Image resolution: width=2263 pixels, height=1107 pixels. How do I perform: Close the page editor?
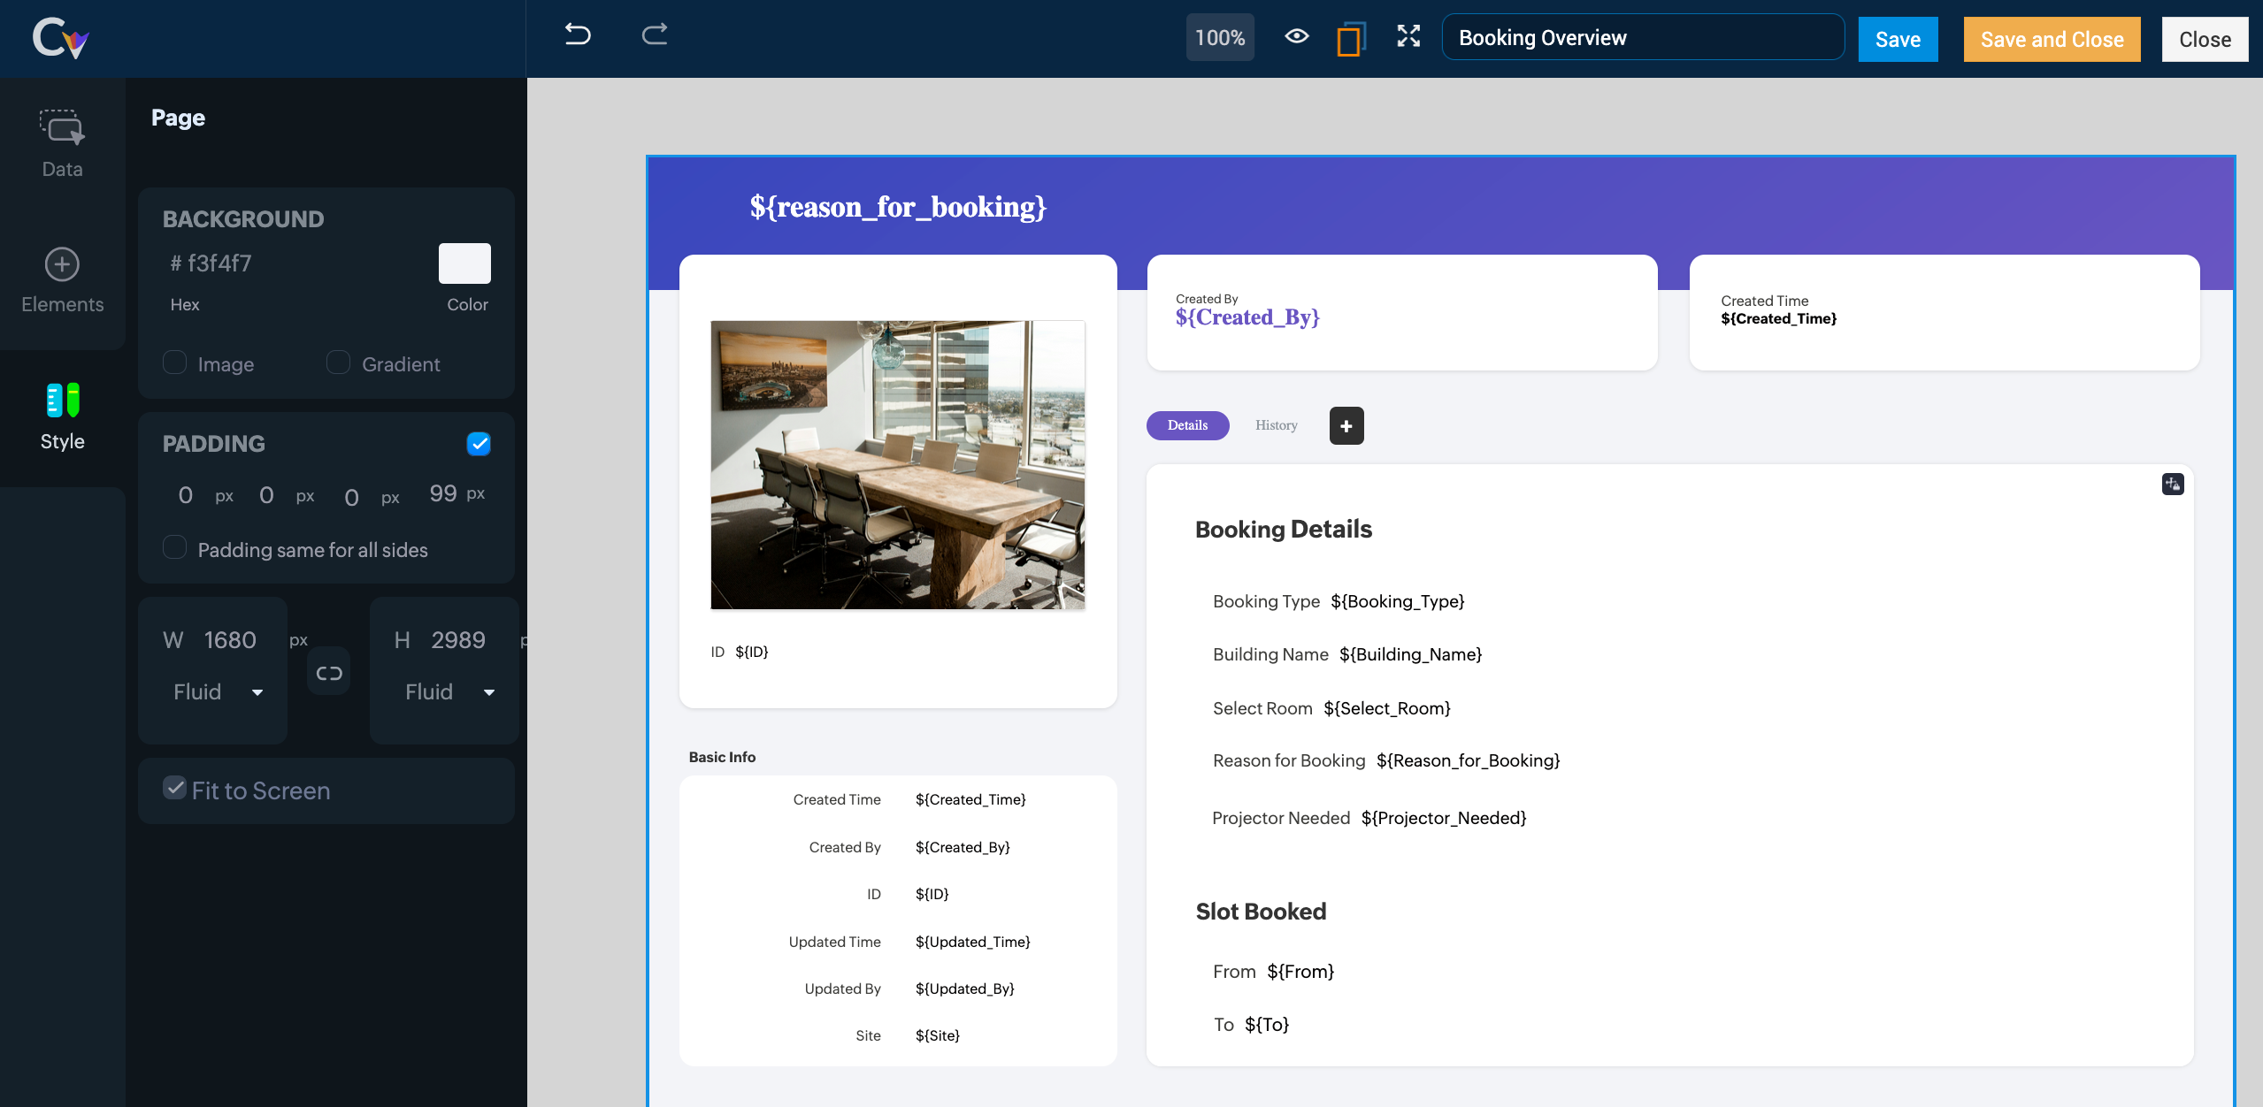point(2205,39)
